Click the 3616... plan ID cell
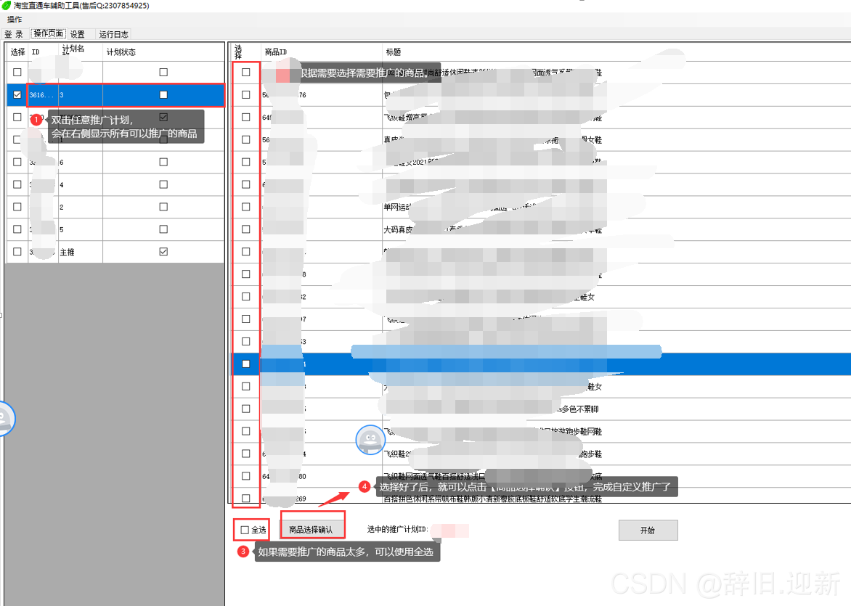This screenshot has height=606, width=851. [x=43, y=95]
